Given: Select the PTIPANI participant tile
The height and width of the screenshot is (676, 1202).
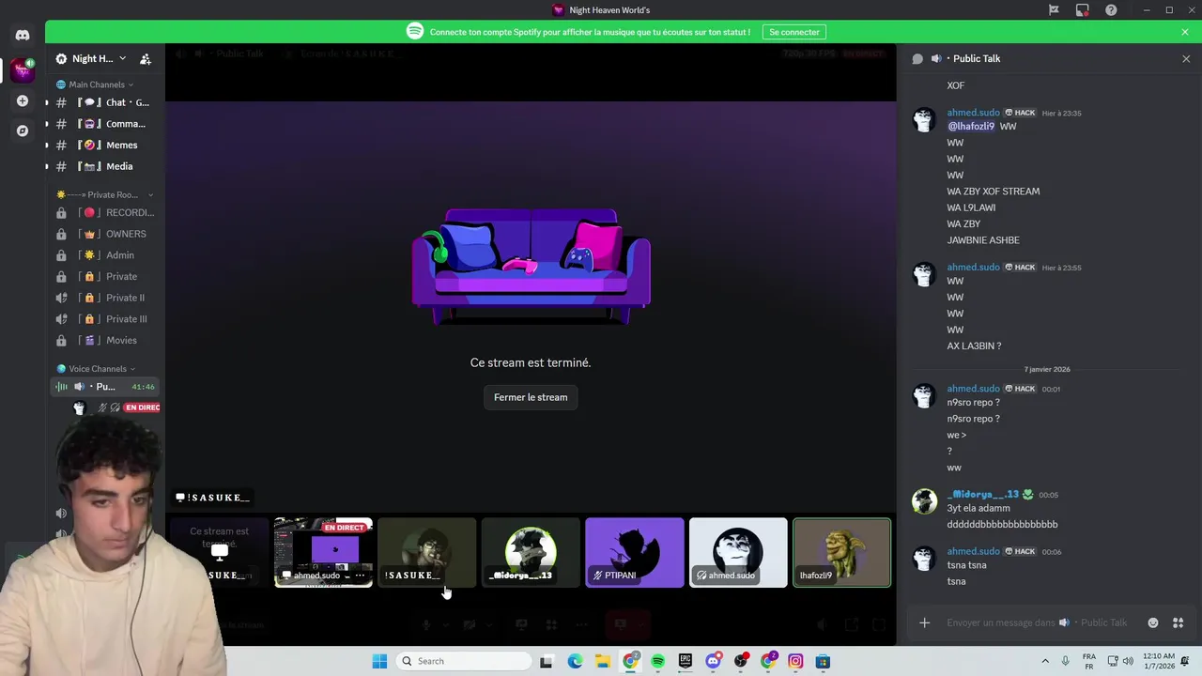Looking at the screenshot, I should click(x=635, y=553).
